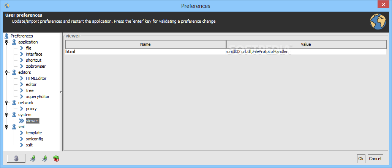
Task: Open the tree preferences node
Action: pyautogui.click(x=30, y=90)
